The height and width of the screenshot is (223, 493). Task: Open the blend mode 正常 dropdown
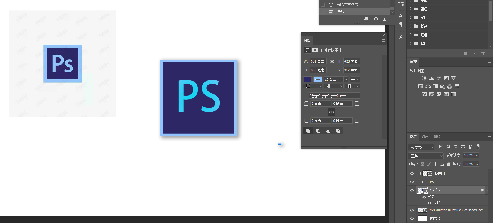[x=426, y=156]
